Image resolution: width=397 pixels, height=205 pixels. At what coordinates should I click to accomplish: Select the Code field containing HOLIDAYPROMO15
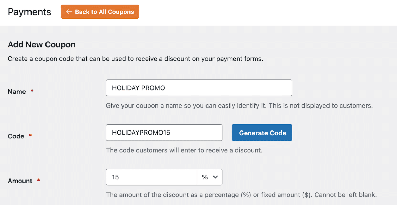(164, 132)
